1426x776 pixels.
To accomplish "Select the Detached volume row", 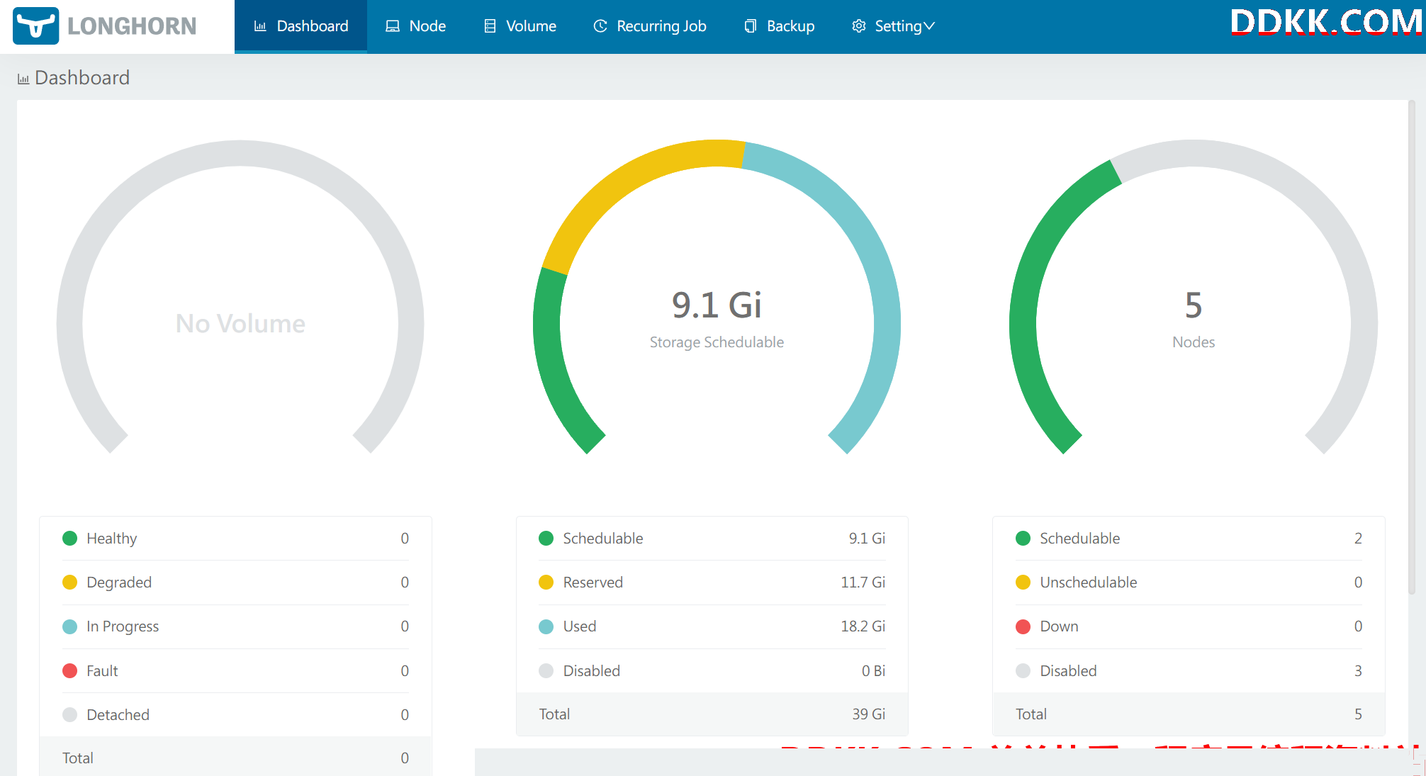I will pyautogui.click(x=235, y=714).
